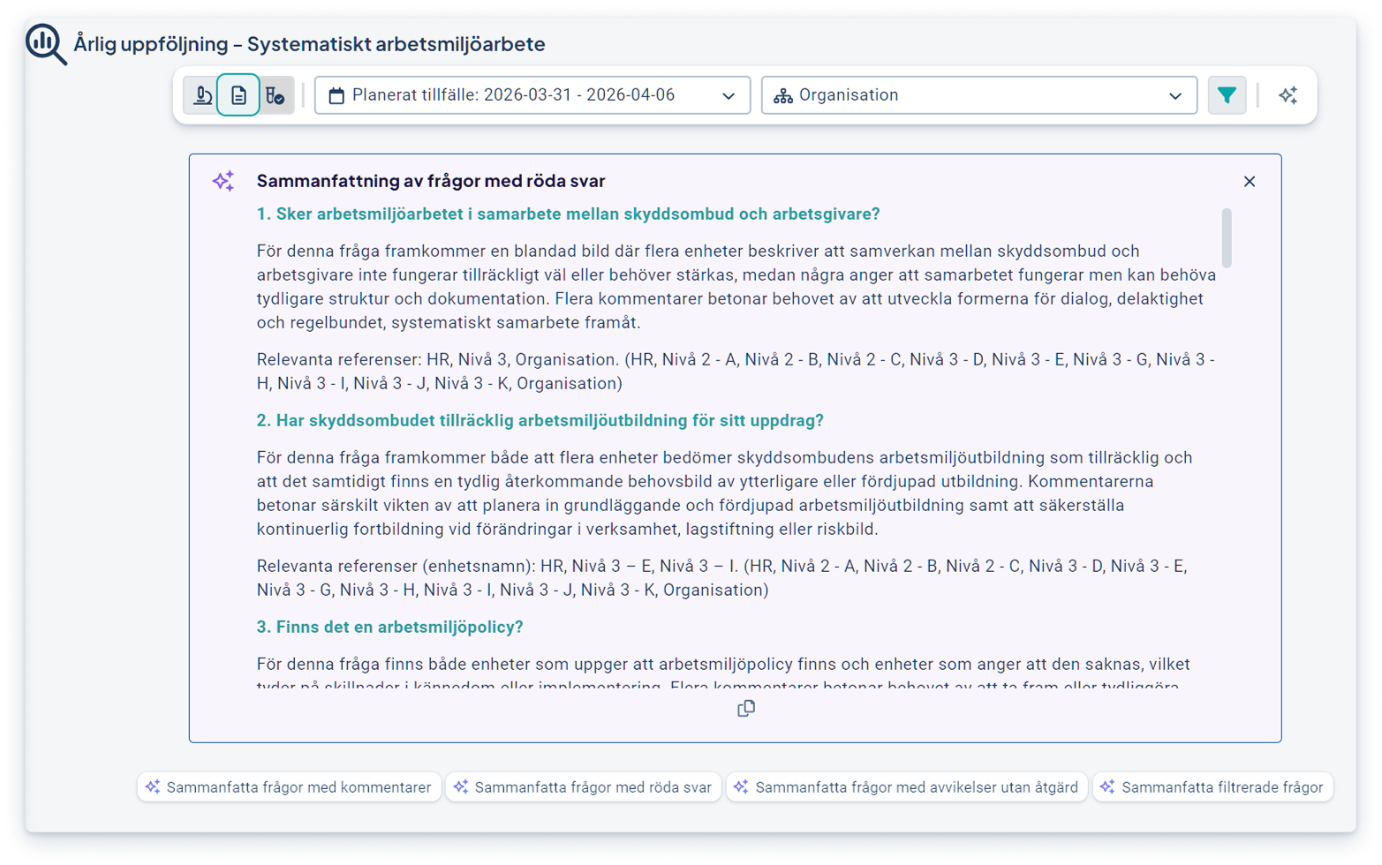1382x865 pixels.
Task: Click the AI sparkle icon in toolbar
Action: pyautogui.click(x=1288, y=95)
